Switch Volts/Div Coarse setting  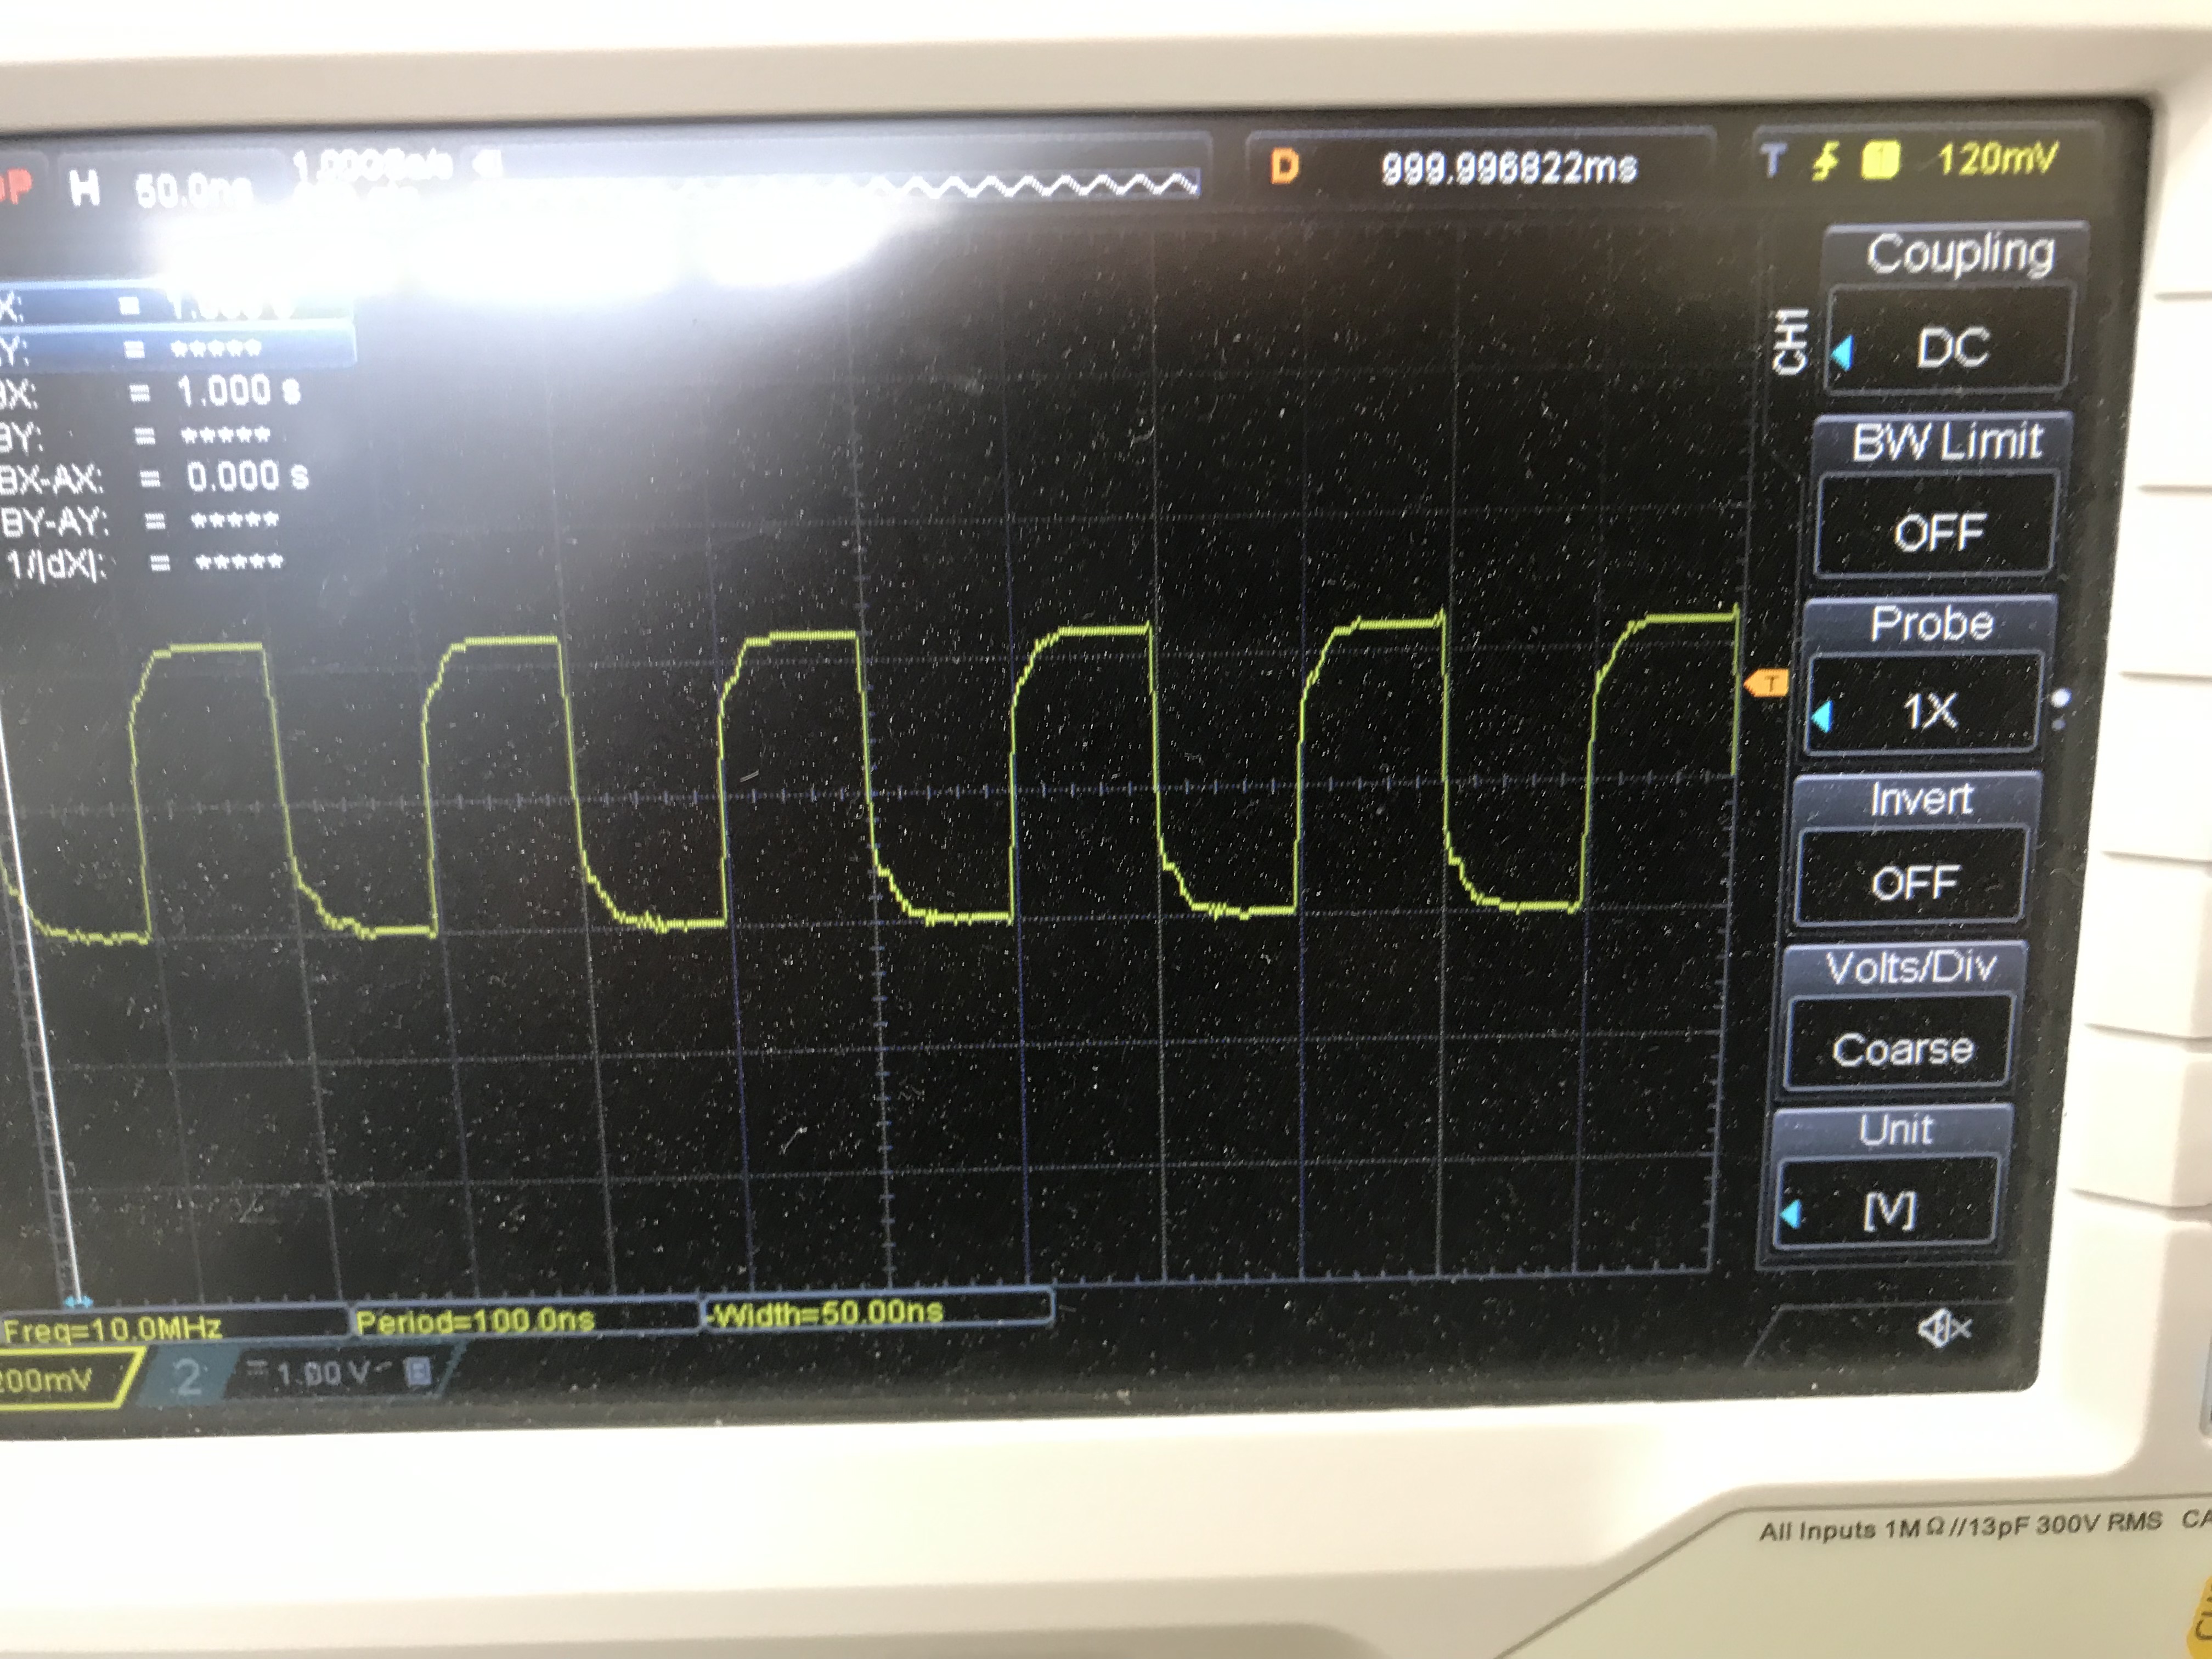1899,1044
